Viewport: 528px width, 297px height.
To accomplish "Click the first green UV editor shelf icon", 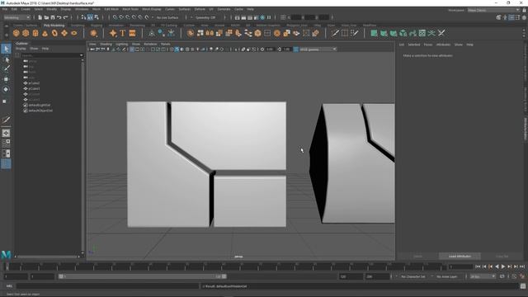I will (374, 33).
